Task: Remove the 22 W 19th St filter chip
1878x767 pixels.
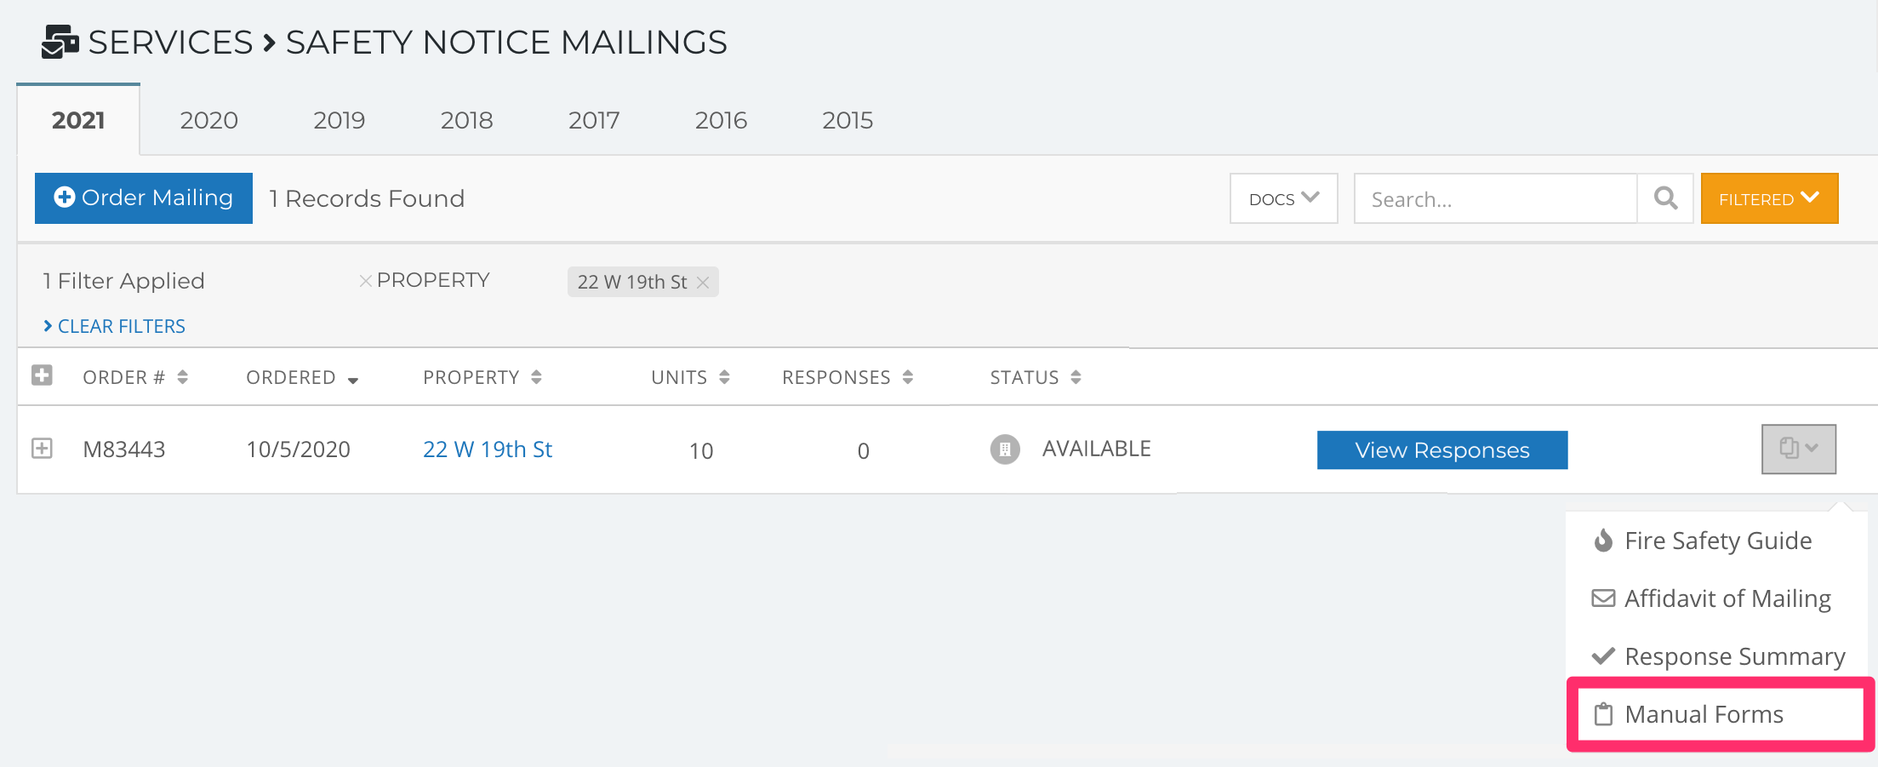Action: click(x=703, y=283)
